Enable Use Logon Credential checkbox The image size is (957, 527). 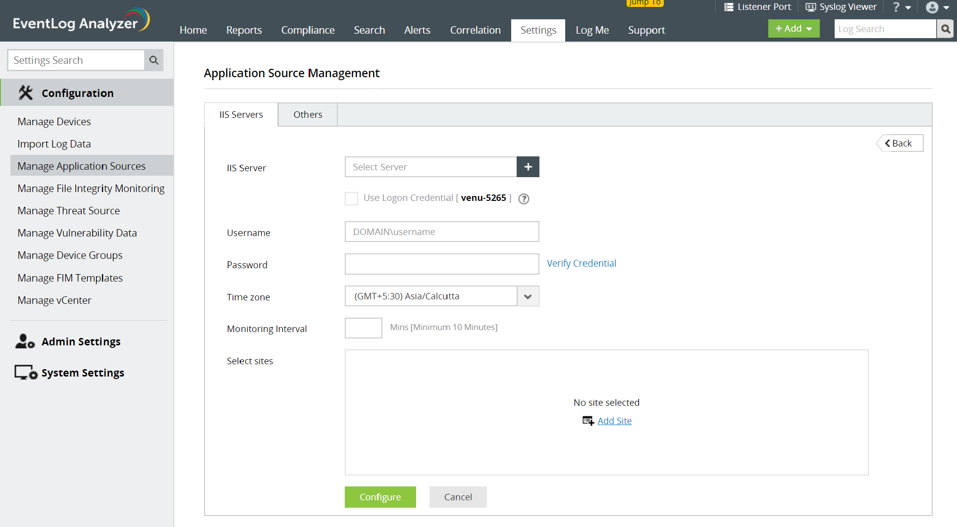[x=351, y=198]
